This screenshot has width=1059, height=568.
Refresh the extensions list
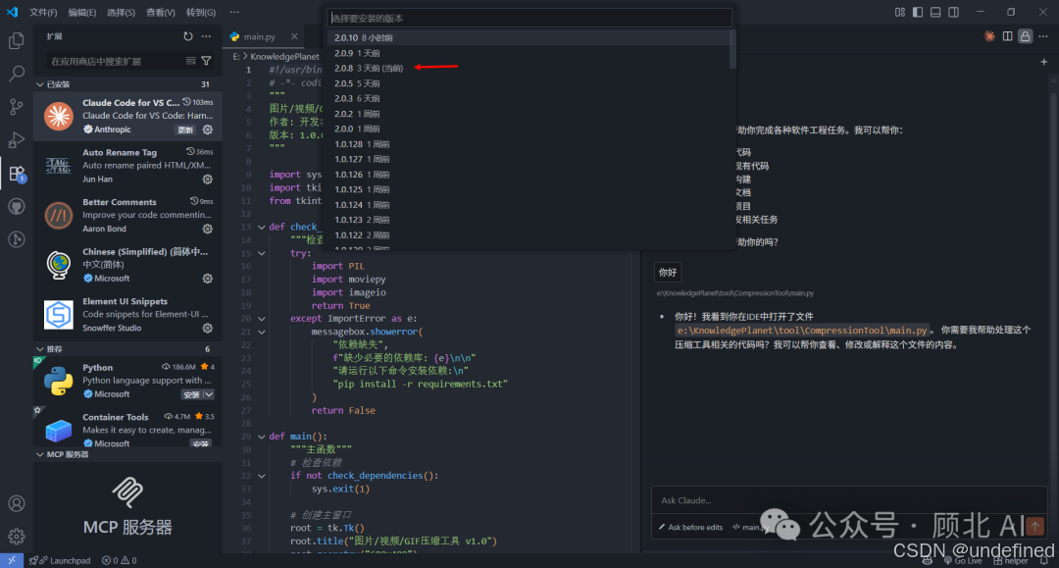(187, 36)
